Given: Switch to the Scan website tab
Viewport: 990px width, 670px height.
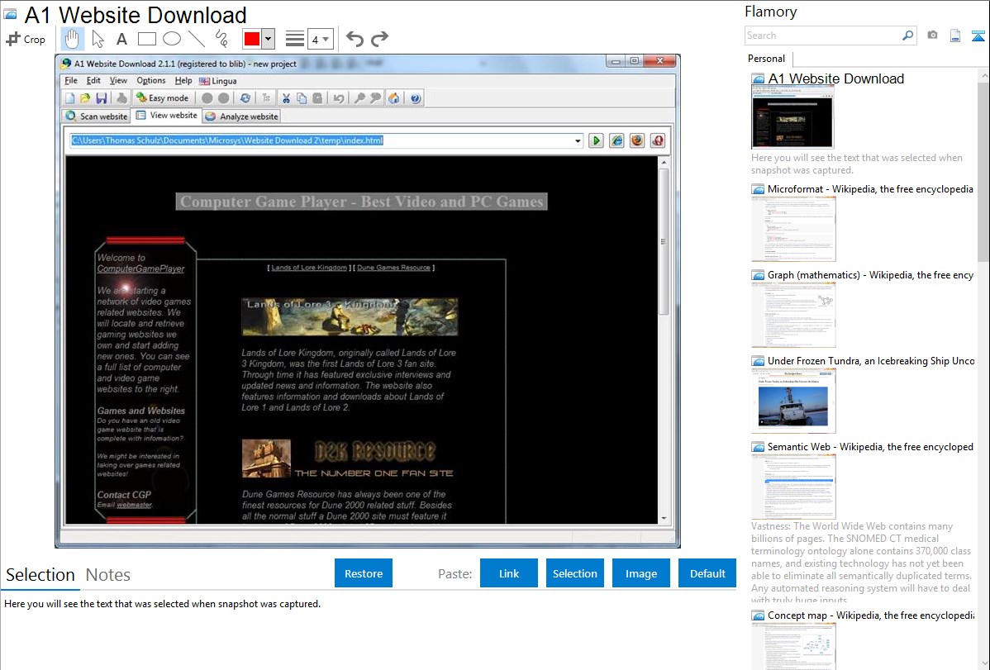Looking at the screenshot, I should 96,116.
